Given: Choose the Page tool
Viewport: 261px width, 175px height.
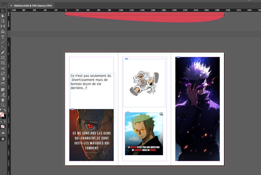Looking at the screenshot, I should pyautogui.click(x=3, y=21).
